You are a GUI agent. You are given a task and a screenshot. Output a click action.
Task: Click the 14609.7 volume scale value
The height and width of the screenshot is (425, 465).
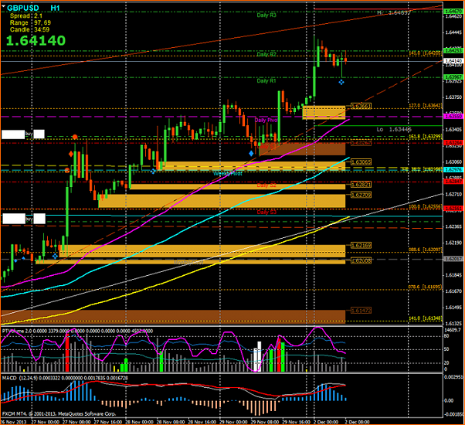453,330
